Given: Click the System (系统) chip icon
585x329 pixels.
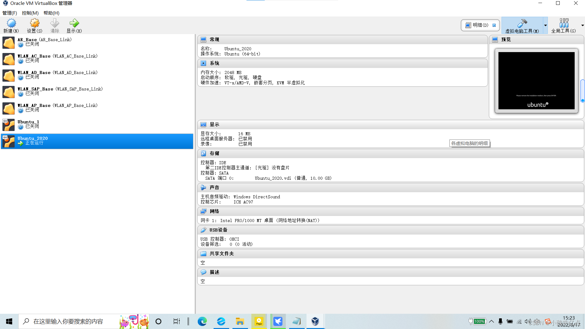Looking at the screenshot, I should pyautogui.click(x=203, y=63).
